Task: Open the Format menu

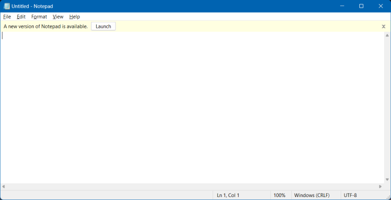Action: coord(39,17)
